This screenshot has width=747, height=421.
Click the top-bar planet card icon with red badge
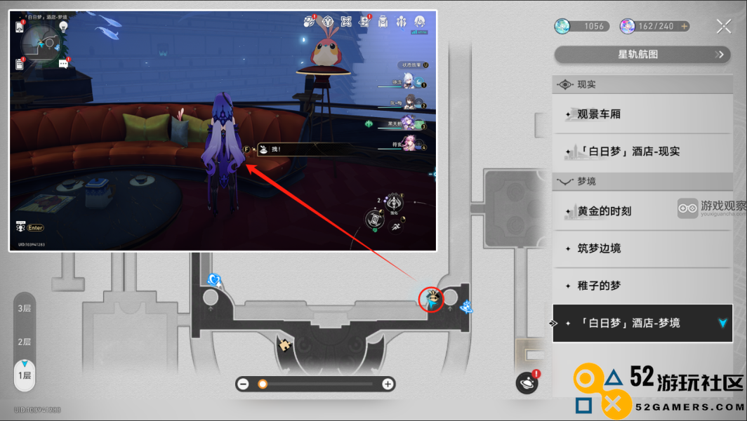(x=364, y=22)
